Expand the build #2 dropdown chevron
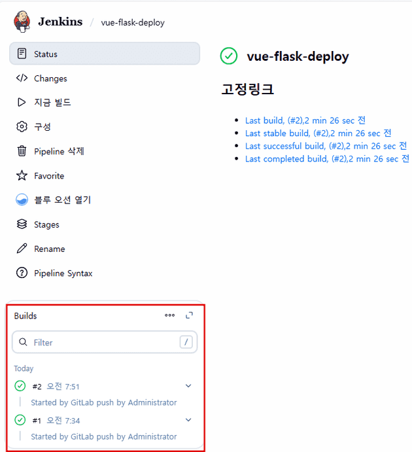 point(188,386)
